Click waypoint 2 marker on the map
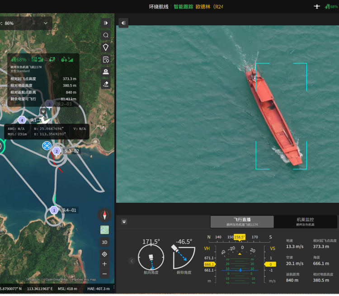Screen dimensions: 339x296 56,151
